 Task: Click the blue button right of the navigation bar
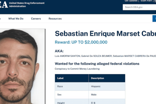(154, 18)
